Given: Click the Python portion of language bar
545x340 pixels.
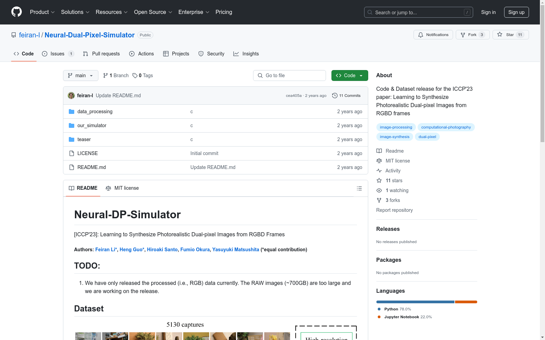Looking at the screenshot, I should click(x=415, y=302).
